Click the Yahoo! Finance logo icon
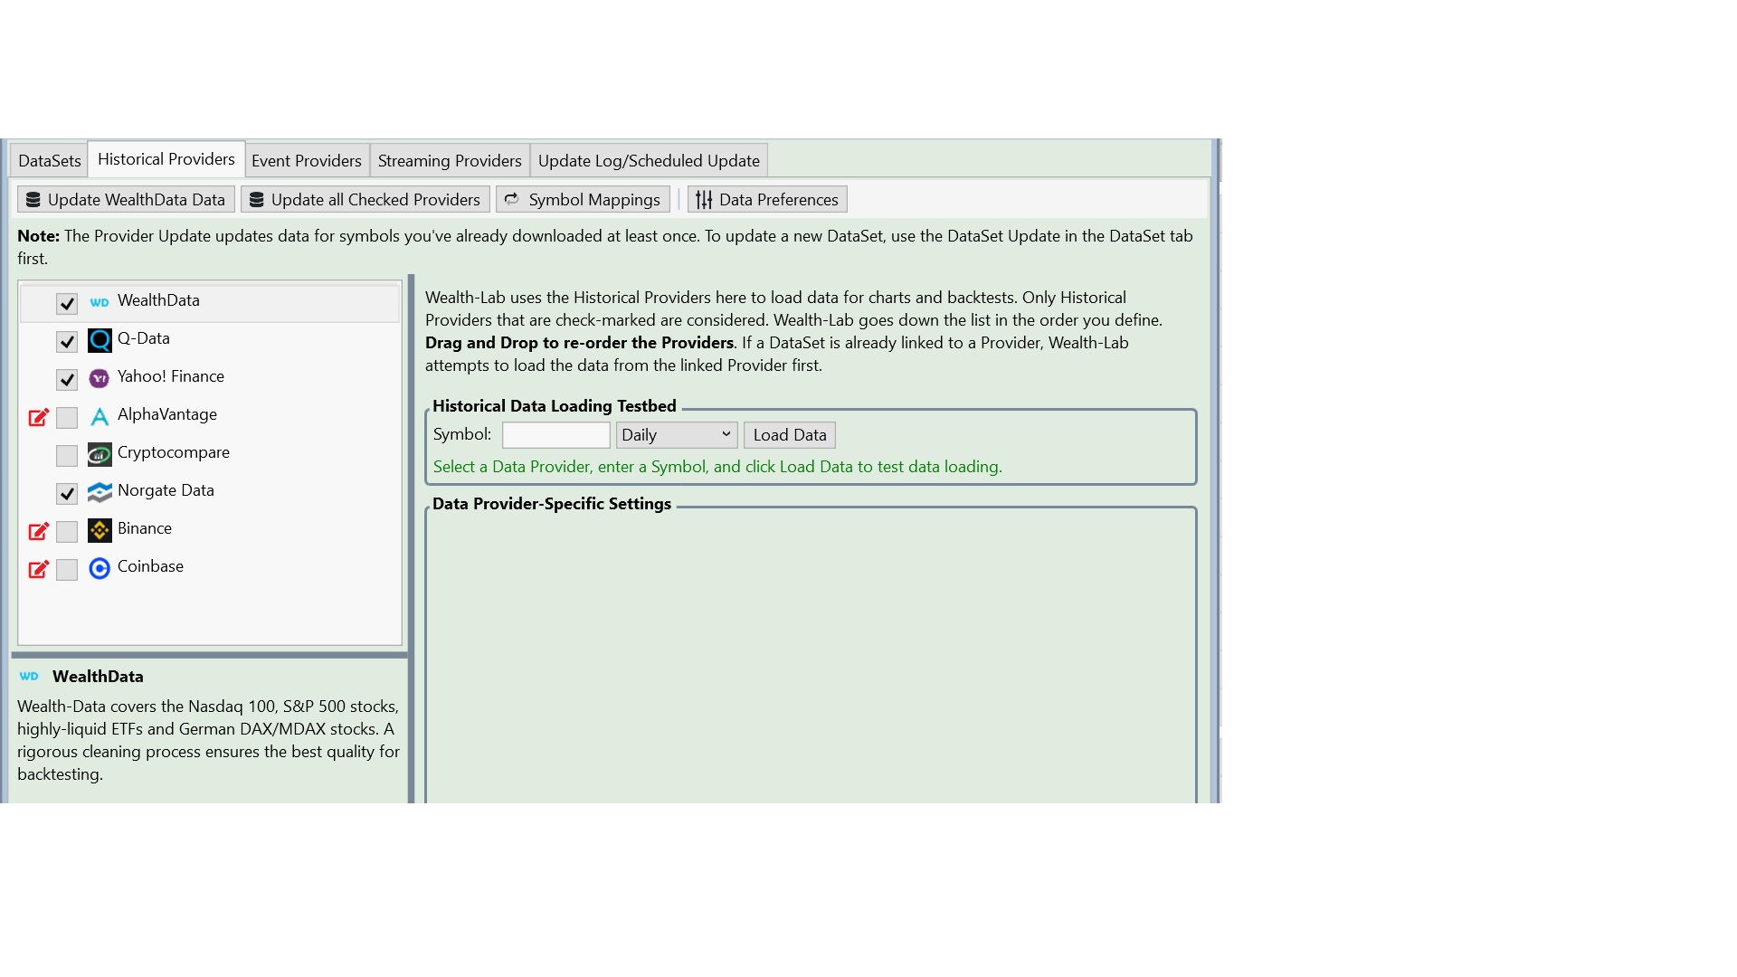Image resolution: width=1737 pixels, height=977 pixels. (x=100, y=378)
